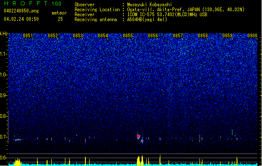Click the 0.7 kHz axis label
The height and width of the screenshot is (166, 262).
tap(4, 137)
